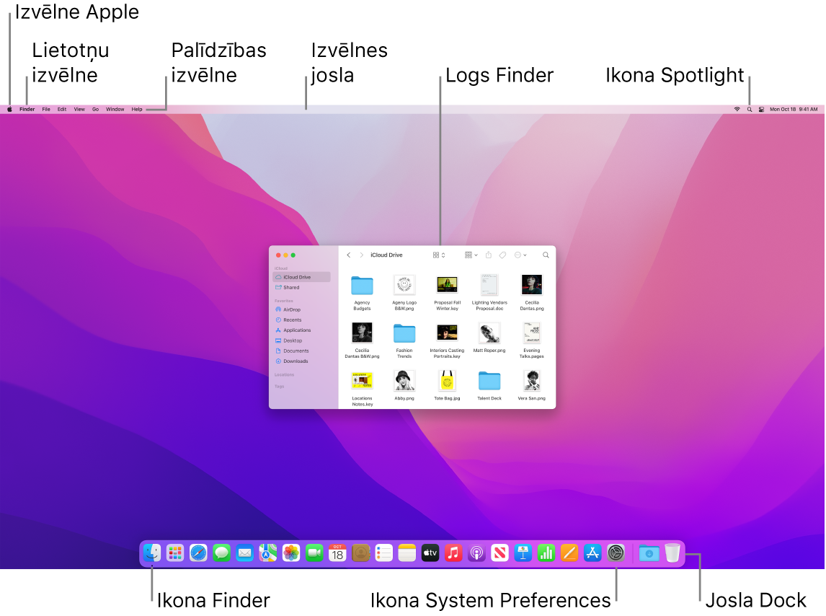Image resolution: width=826 pixels, height=616 pixels.
Task: Open the Apple menu
Action: point(9,108)
